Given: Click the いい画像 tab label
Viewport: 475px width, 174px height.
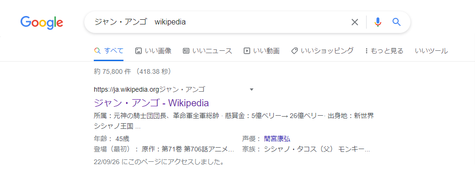Looking at the screenshot, I should [x=158, y=51].
